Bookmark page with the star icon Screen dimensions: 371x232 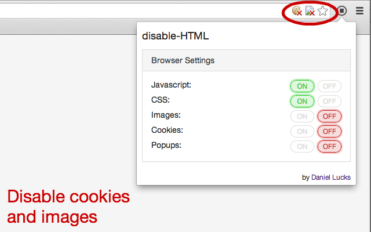[323, 11]
